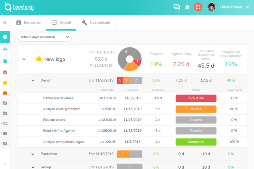Viewport: 254px width, 169px height.
Task: Open the Define brand values task
Action: pyautogui.click(x=58, y=98)
